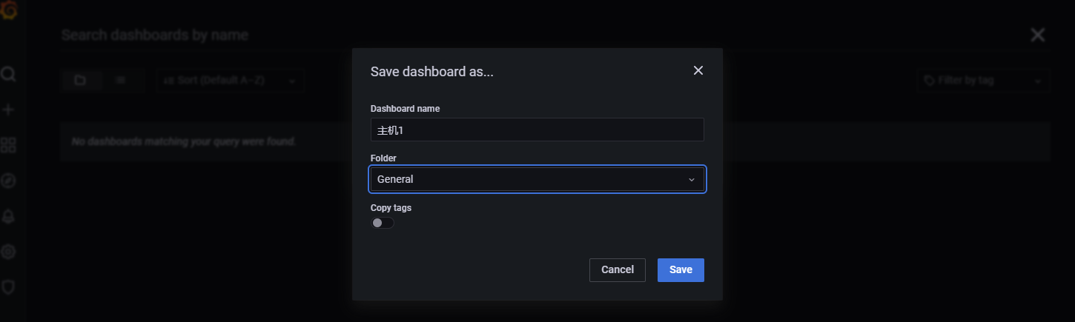The image size is (1075, 322).
Task: Open the Explore compass icon
Action: point(8,181)
